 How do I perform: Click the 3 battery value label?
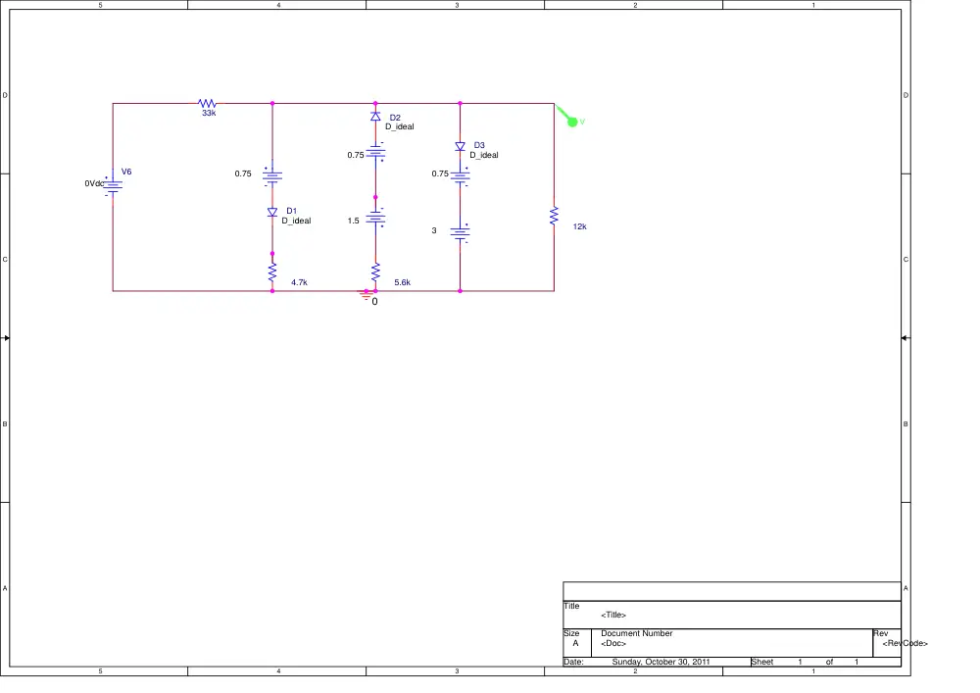tap(434, 230)
